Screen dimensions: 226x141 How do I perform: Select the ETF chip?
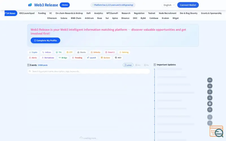tap(69, 52)
